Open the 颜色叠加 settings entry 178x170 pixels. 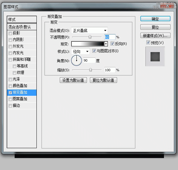[x=20, y=86]
